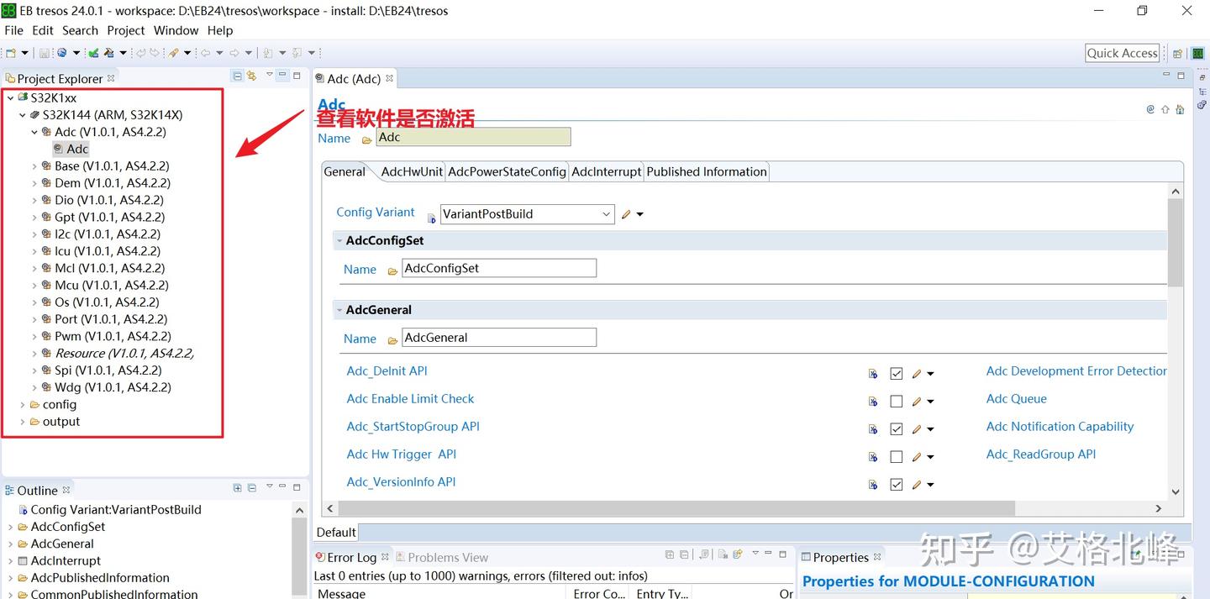Click the Adc Development Error Detection link
The width and height of the screenshot is (1210, 599).
[1076, 371]
